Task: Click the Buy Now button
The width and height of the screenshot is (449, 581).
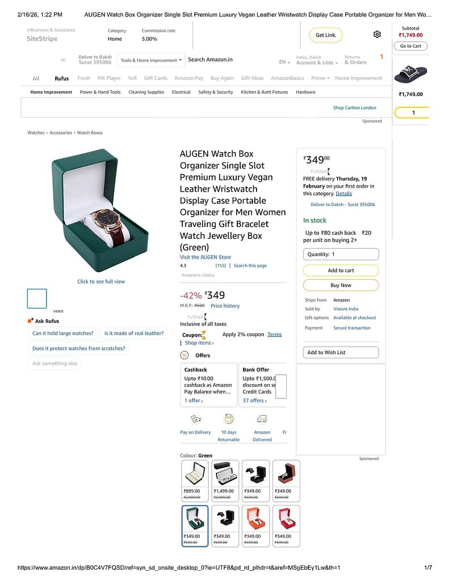Action: [341, 285]
